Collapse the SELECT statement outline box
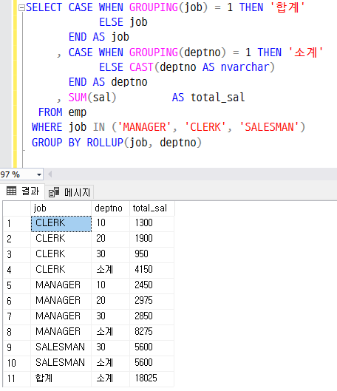 [21, 8]
